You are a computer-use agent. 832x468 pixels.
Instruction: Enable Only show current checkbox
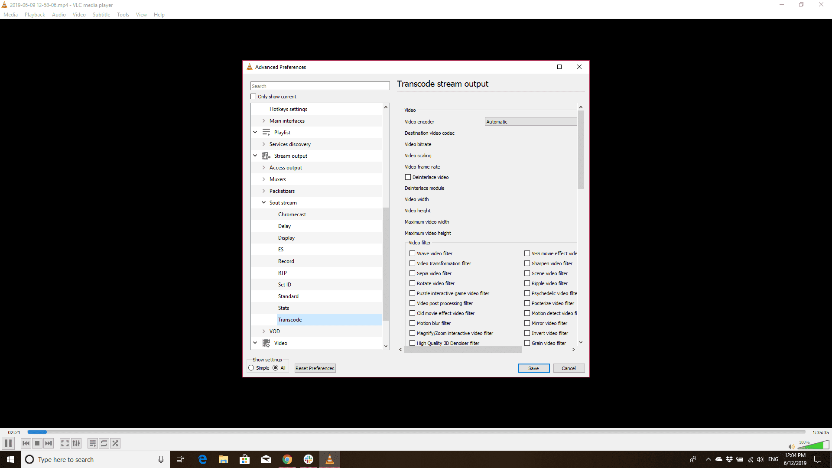click(x=253, y=97)
